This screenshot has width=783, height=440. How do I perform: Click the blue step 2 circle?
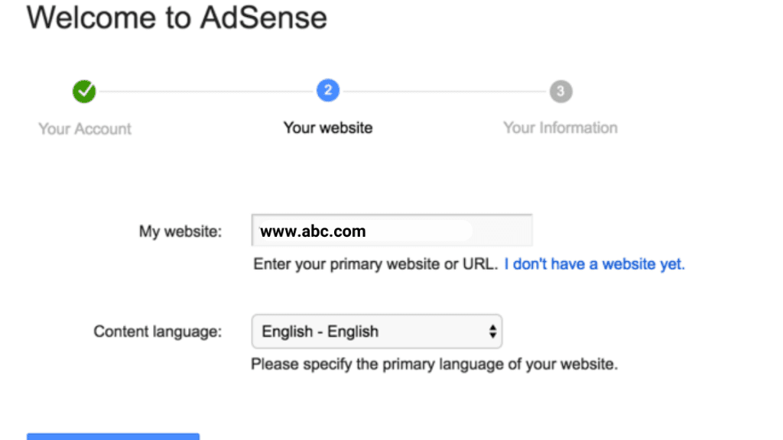point(328,90)
